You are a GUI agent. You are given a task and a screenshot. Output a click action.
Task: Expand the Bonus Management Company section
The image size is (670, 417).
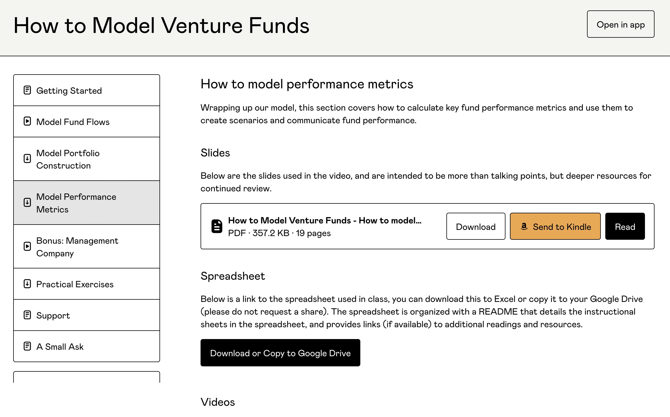(87, 246)
